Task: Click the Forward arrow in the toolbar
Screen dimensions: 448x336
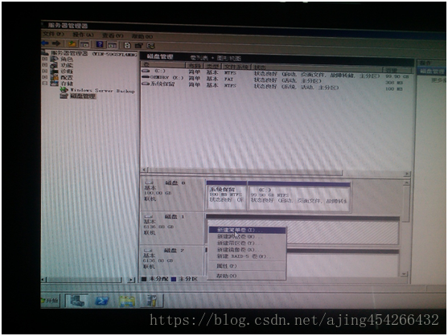Action: tap(56, 43)
